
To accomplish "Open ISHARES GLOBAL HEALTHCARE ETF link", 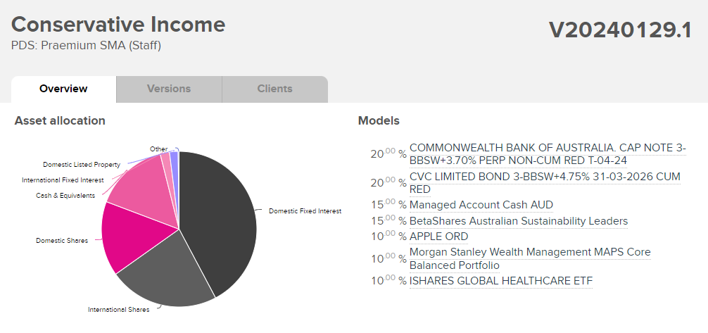I will click(x=501, y=281).
